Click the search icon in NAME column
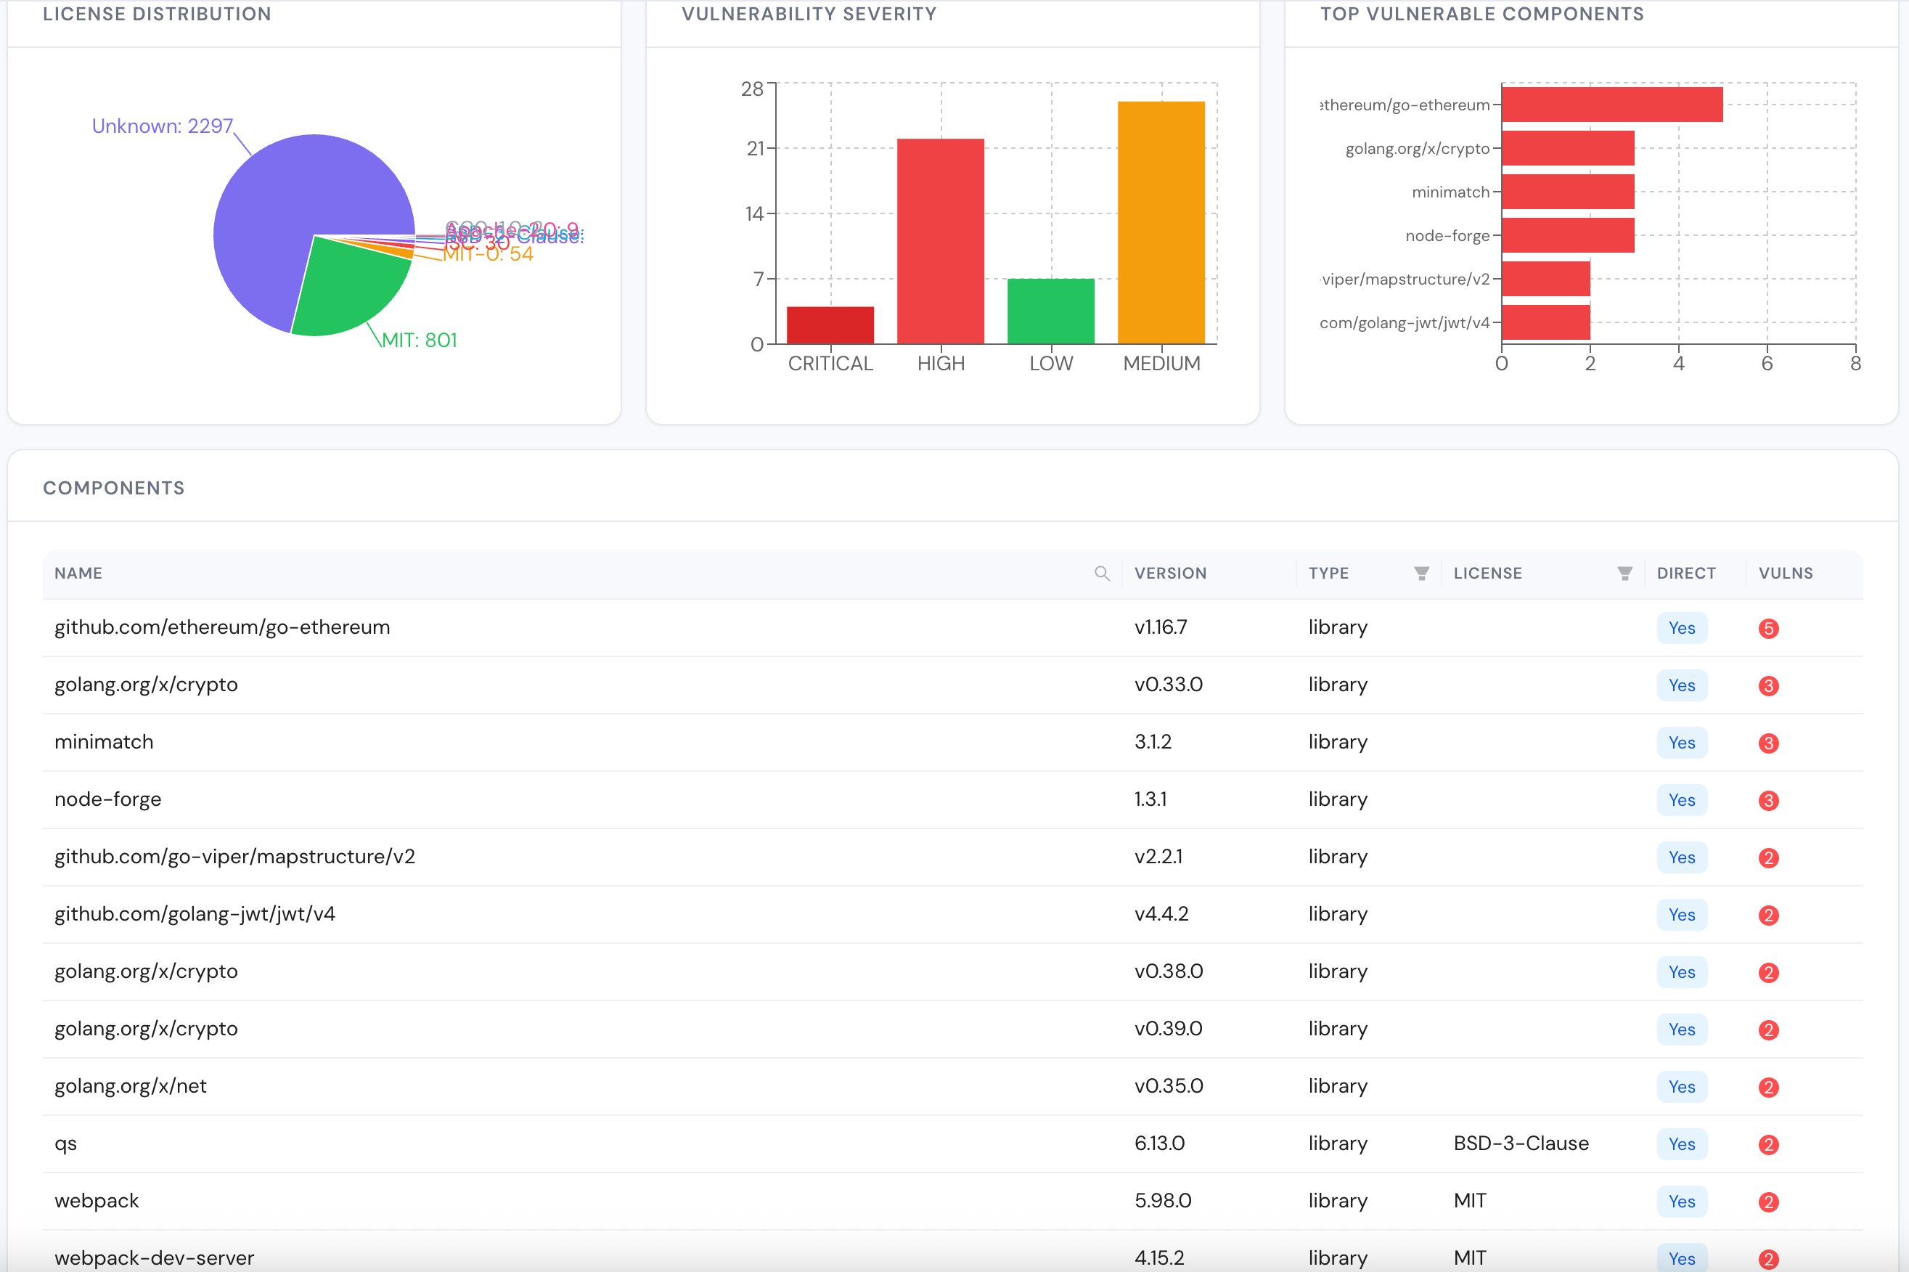This screenshot has height=1272, width=1909. [x=1101, y=574]
